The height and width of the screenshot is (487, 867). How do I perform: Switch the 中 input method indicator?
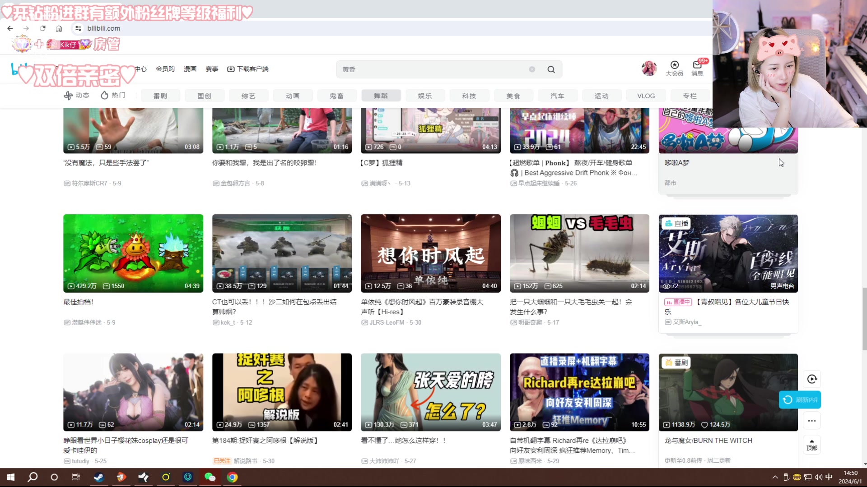point(829,477)
